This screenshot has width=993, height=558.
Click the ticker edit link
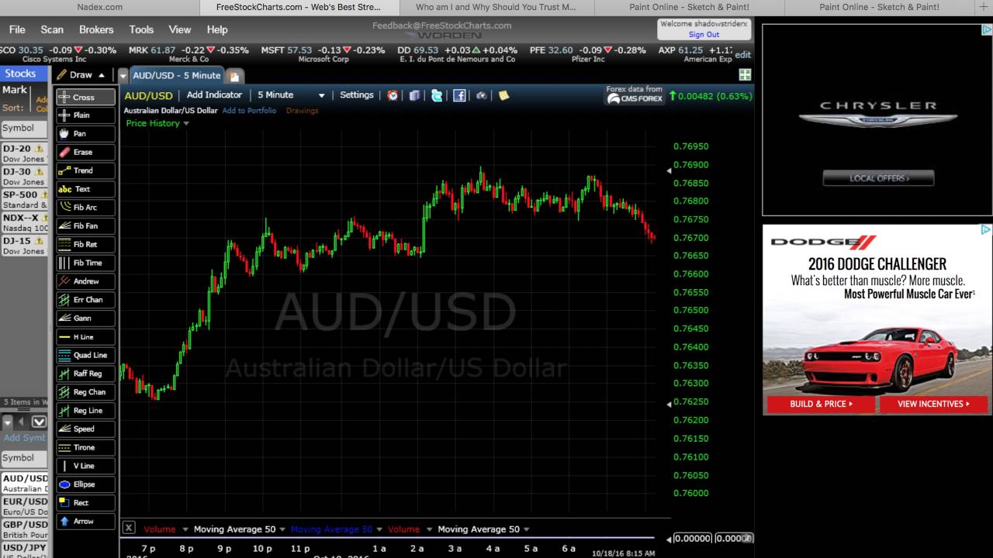click(743, 55)
